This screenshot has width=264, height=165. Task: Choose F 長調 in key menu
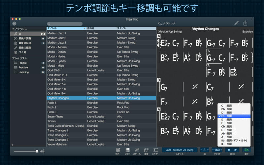234,123
